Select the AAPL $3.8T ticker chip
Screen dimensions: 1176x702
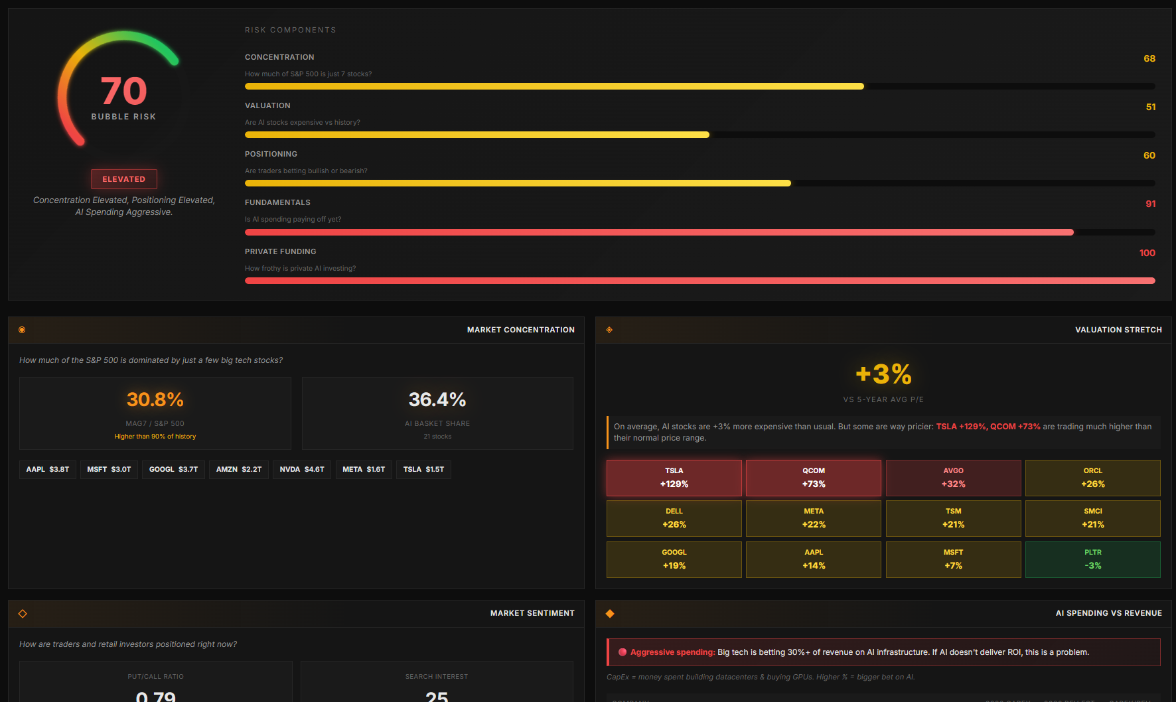(x=47, y=469)
